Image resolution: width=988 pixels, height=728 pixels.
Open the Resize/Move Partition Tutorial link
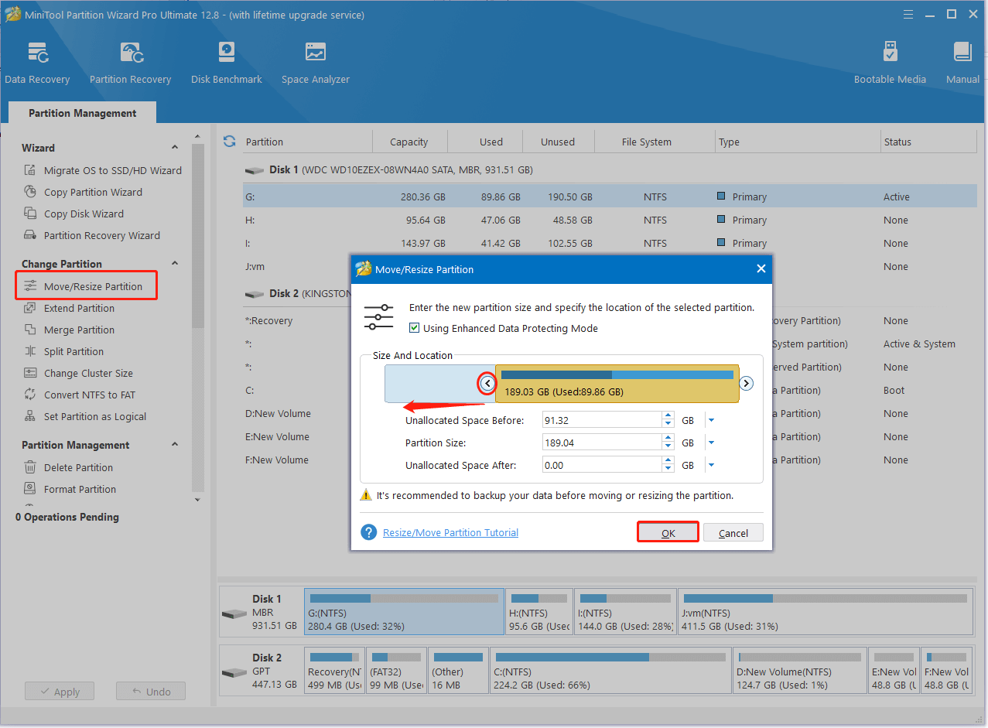pos(450,532)
